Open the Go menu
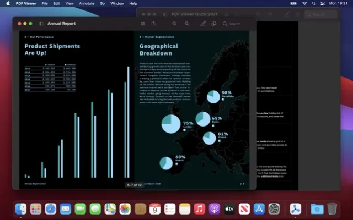Screen dimensions: 353x220 click(x=102, y=3)
